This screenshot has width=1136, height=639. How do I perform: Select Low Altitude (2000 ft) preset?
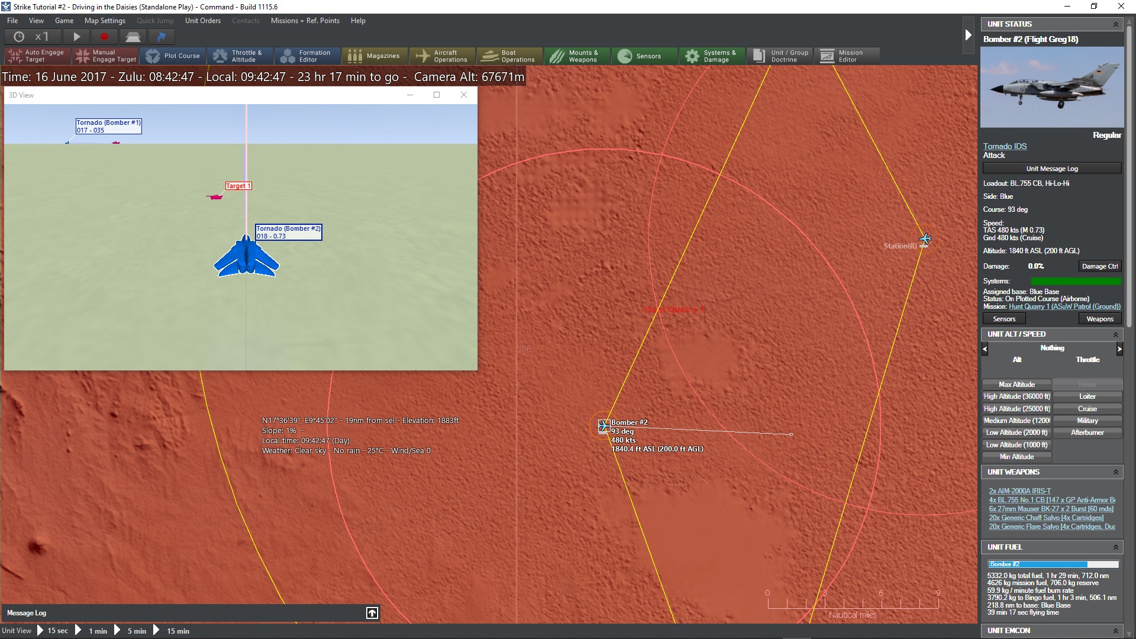pos(1016,433)
